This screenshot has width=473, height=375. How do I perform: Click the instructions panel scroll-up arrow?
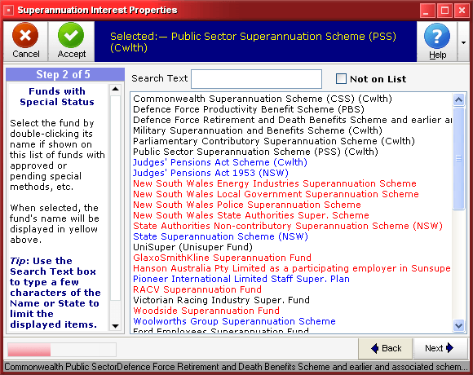[x=115, y=89]
